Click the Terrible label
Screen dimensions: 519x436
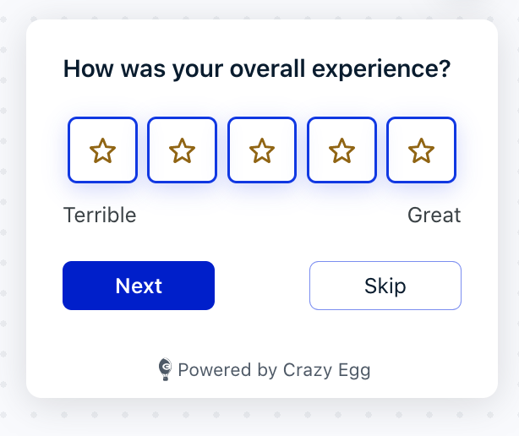(x=100, y=215)
